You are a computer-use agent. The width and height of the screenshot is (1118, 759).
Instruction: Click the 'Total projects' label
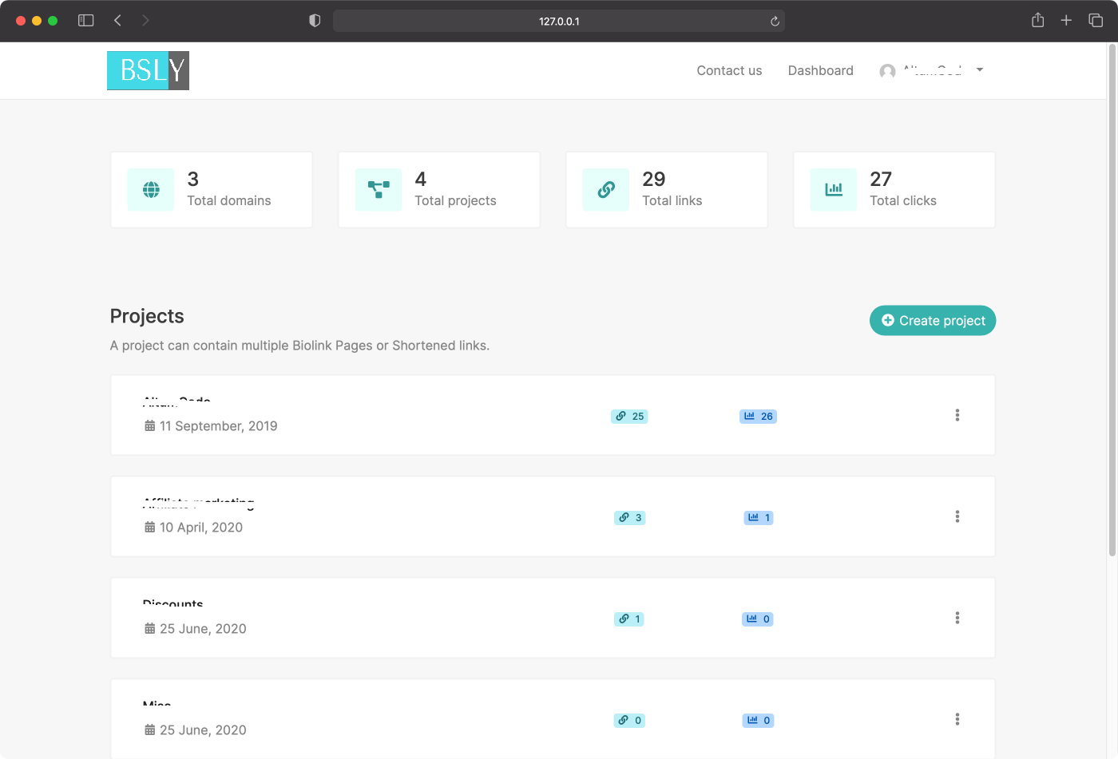pos(455,200)
